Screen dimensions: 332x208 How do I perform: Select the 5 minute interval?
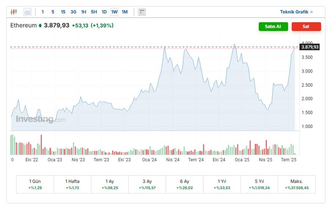click(53, 12)
